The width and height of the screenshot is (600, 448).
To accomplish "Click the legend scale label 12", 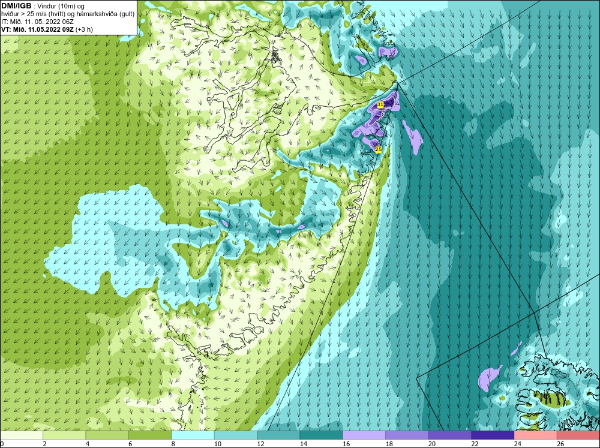I will coord(260,444).
